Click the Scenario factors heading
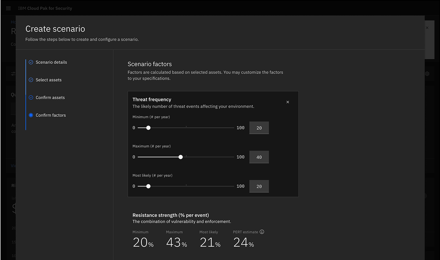 point(150,64)
